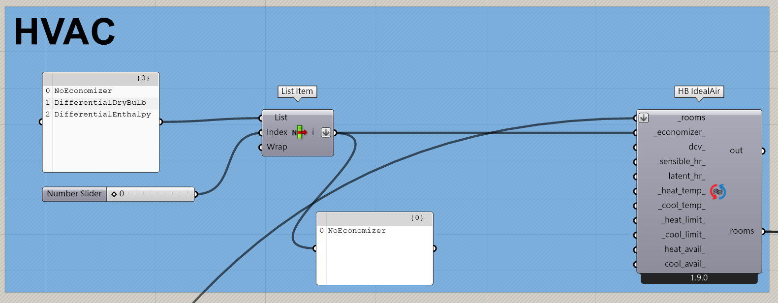Click the rooms output of HB IdealAir
This screenshot has width=778, height=303.
[x=742, y=231]
